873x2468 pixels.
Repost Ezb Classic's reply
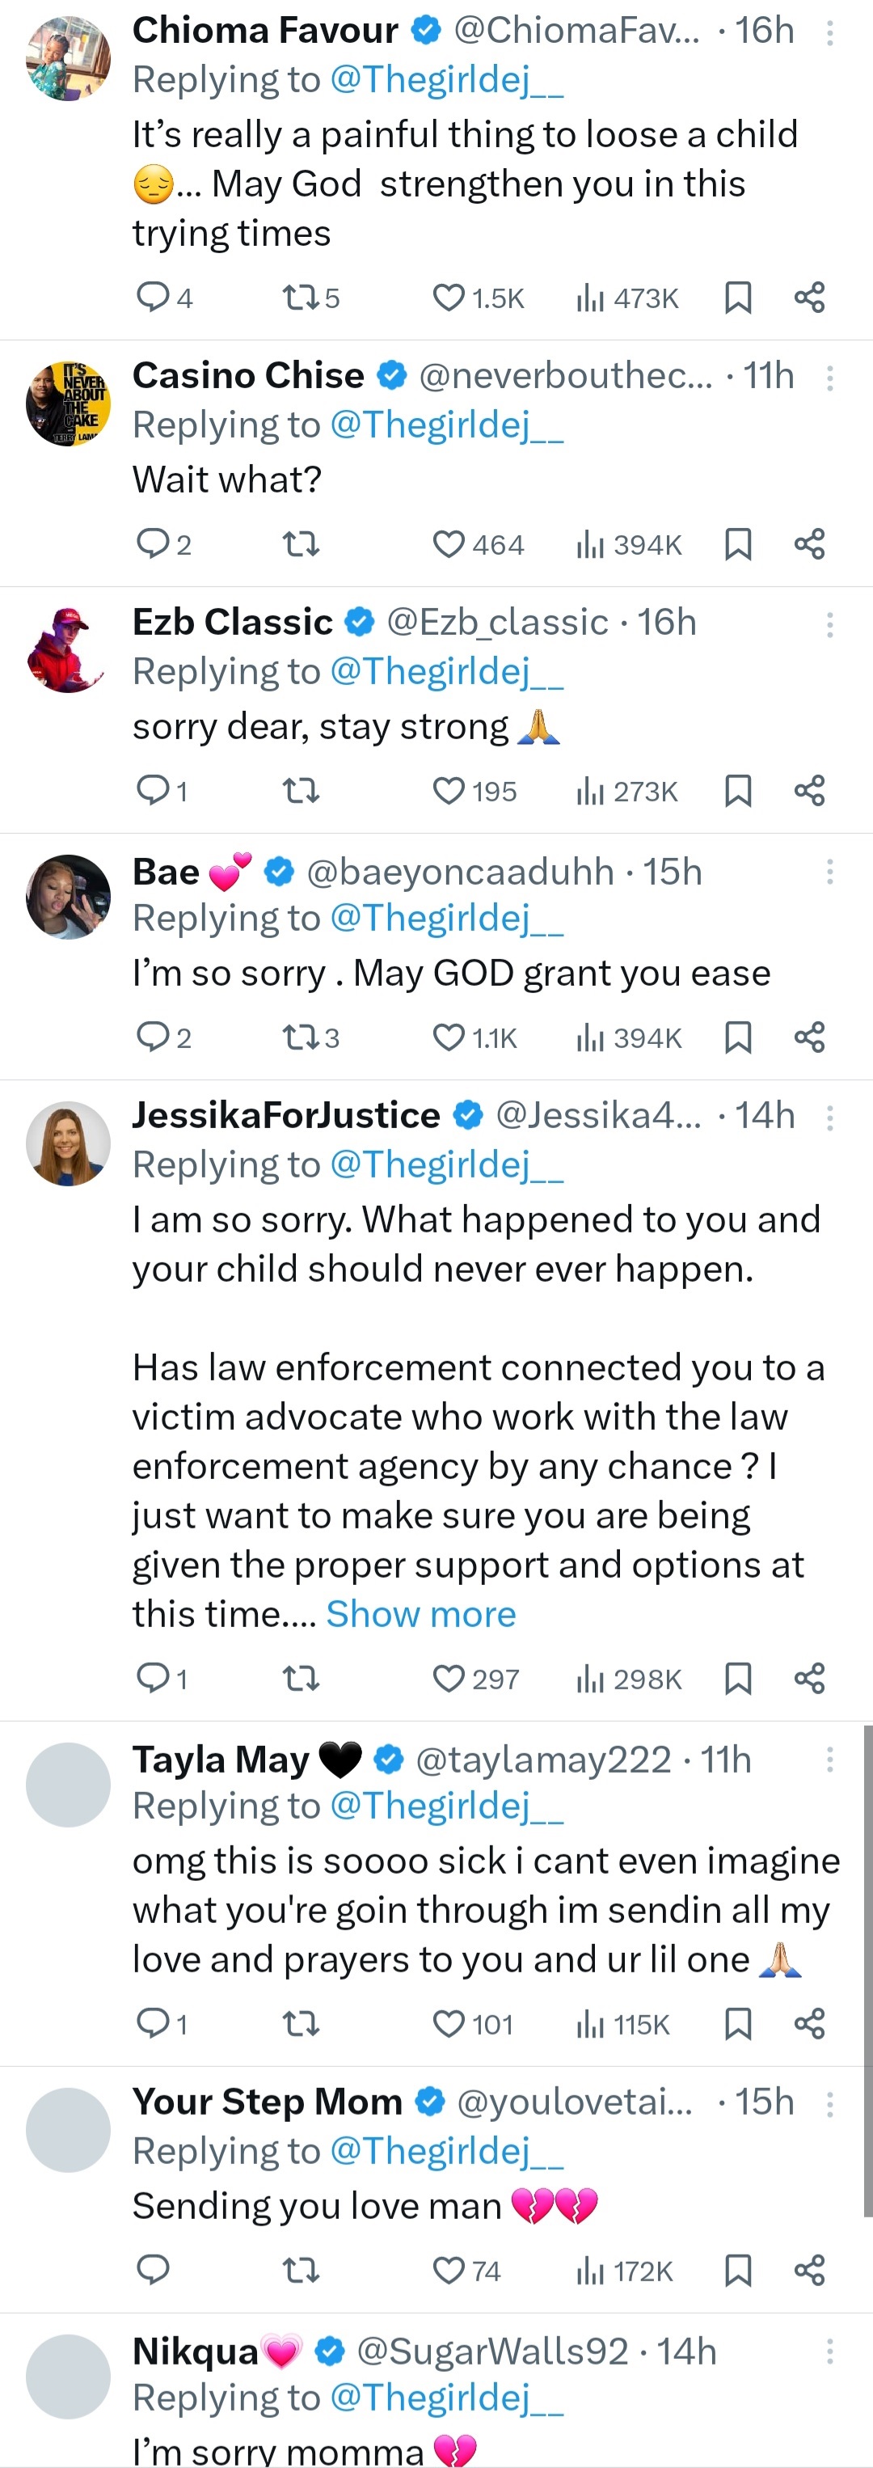tap(301, 790)
